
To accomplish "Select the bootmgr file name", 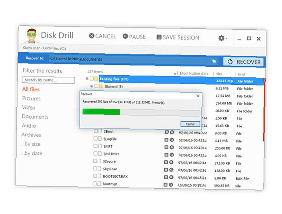I will pos(110,184).
